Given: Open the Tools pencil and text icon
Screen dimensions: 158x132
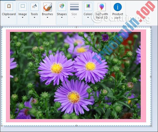Looking at the screenshot, I should (35, 7).
